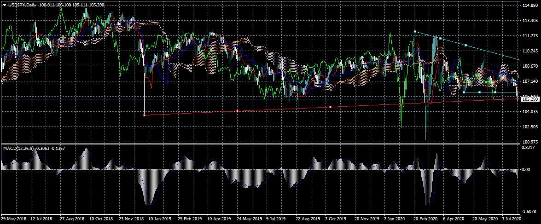This screenshot has width=541, height=224.
Task: Select right anchor of short cyan horizontal line
Action: [495, 92]
